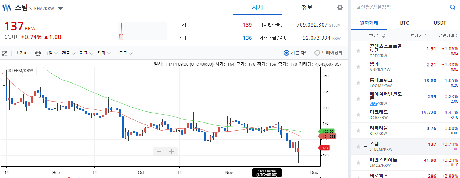Click the 초기화 reset button
Viewport: 460px width, 178px height.
pos(22,53)
